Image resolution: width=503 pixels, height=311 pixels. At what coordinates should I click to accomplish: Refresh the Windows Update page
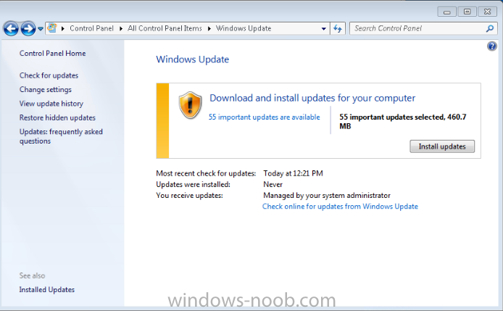point(338,28)
